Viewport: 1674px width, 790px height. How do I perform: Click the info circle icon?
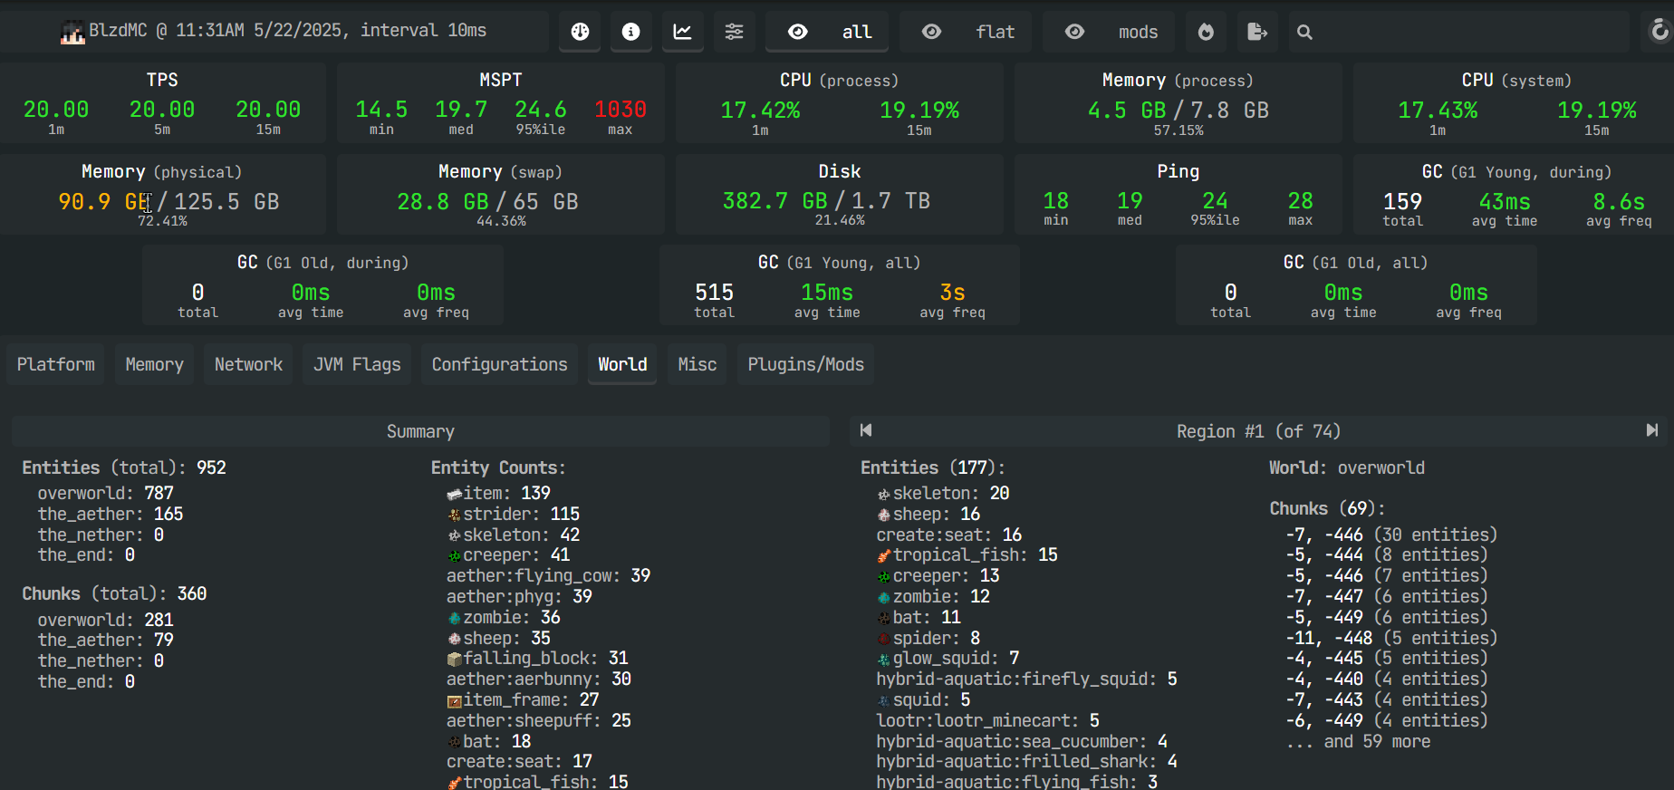631,32
